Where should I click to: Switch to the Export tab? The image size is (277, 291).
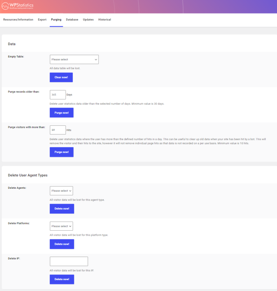click(x=42, y=20)
